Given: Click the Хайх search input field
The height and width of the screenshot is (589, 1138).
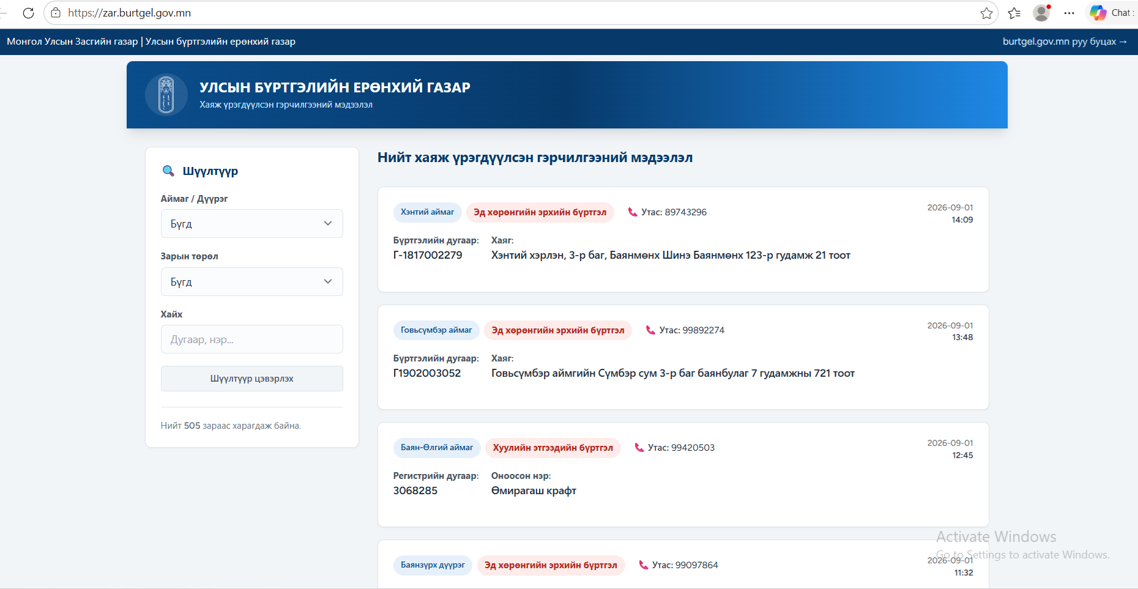Looking at the screenshot, I should [x=251, y=339].
